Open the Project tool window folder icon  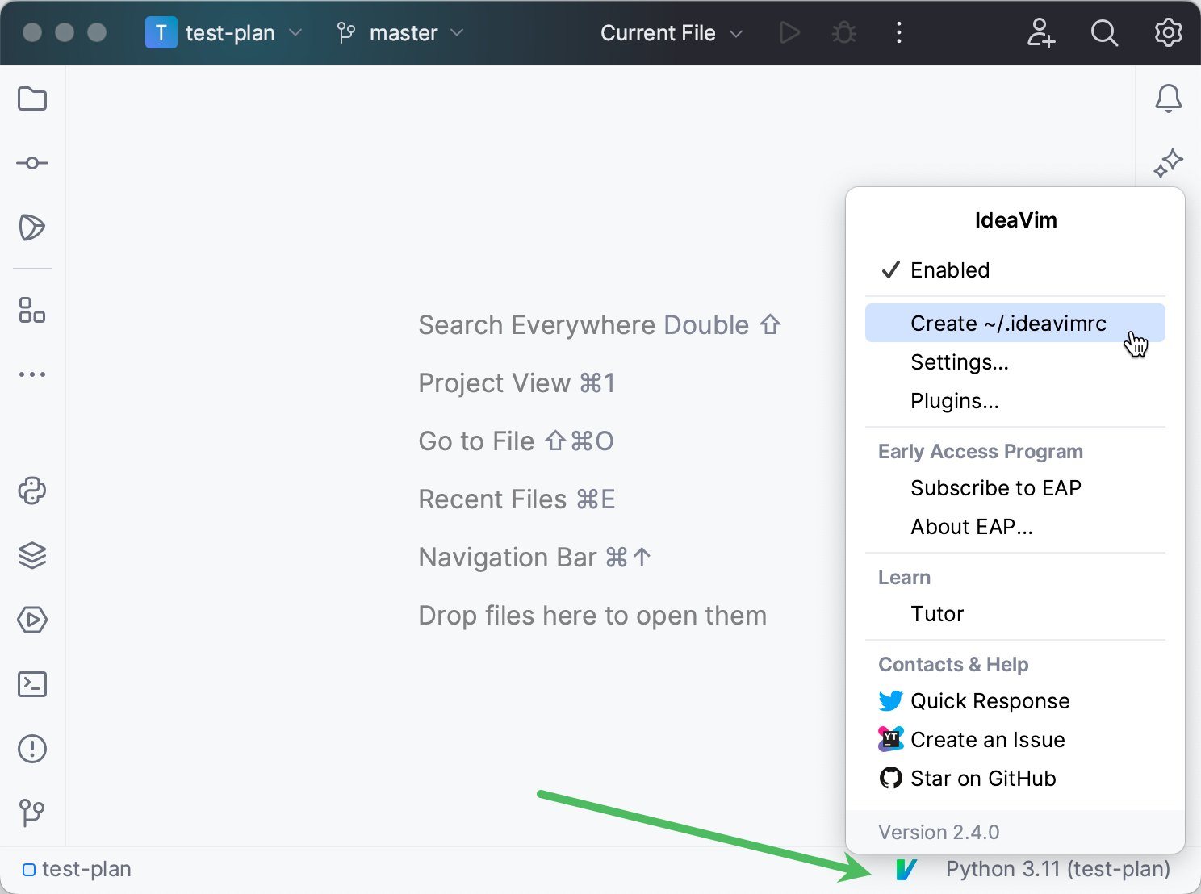tap(32, 98)
